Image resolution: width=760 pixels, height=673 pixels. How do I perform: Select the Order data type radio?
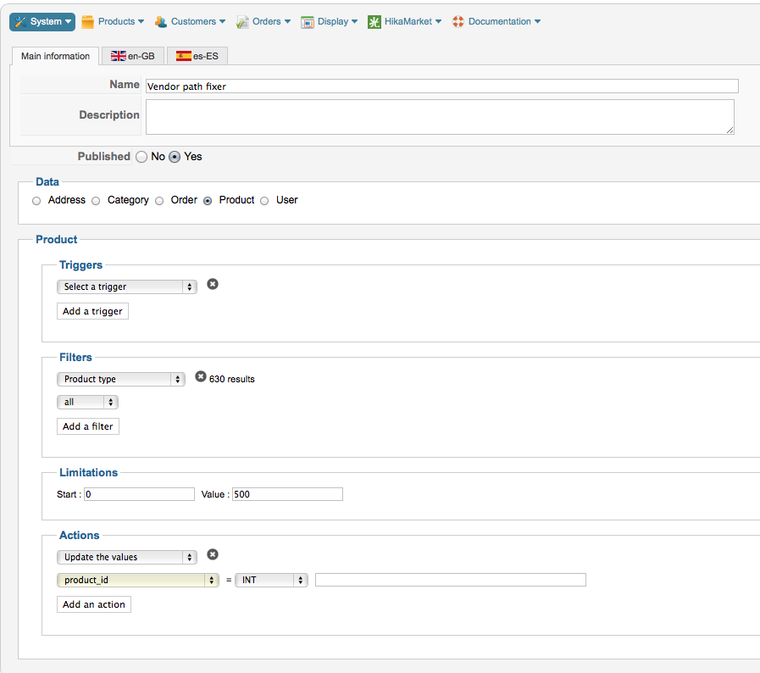click(159, 201)
